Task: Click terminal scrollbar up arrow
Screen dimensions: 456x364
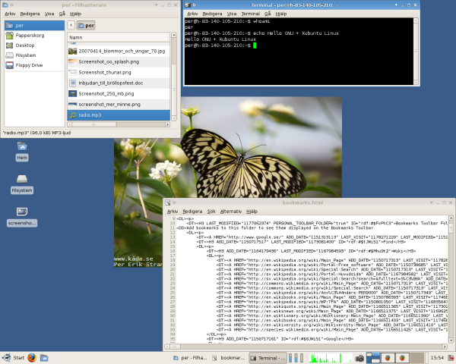Action: (416, 20)
